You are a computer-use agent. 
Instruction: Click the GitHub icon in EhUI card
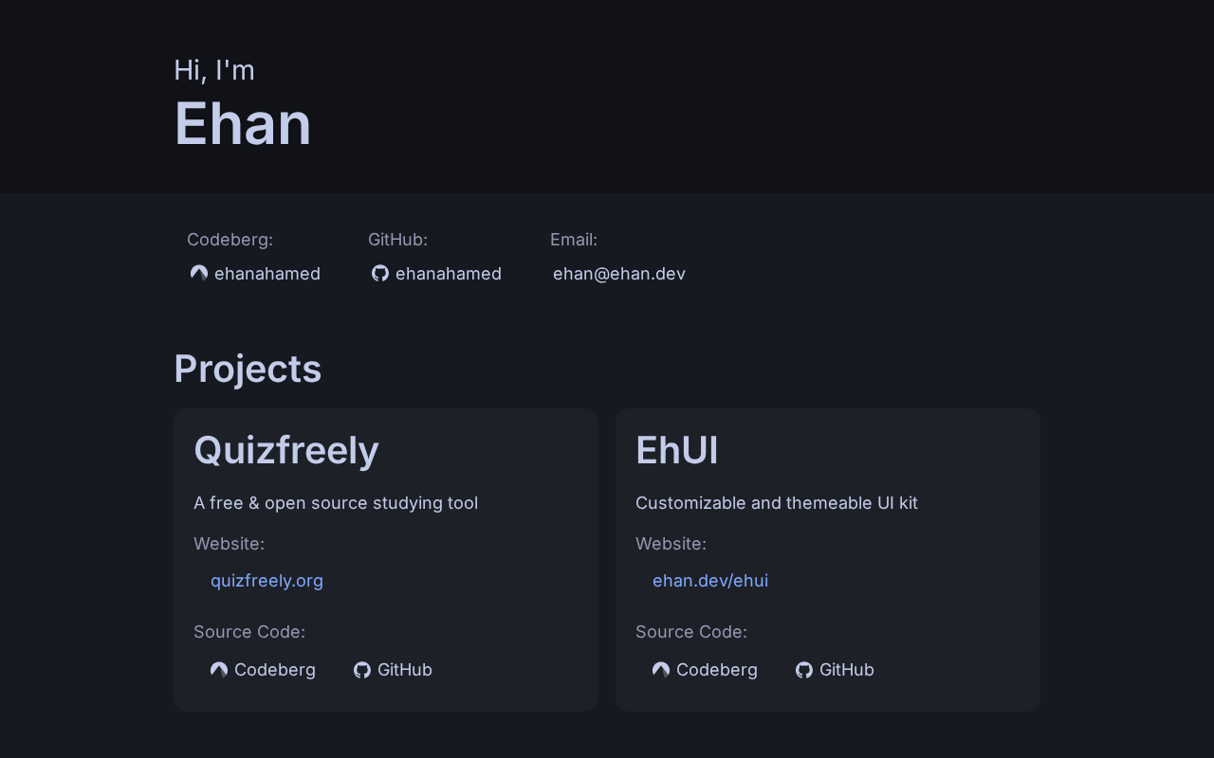[x=804, y=670]
